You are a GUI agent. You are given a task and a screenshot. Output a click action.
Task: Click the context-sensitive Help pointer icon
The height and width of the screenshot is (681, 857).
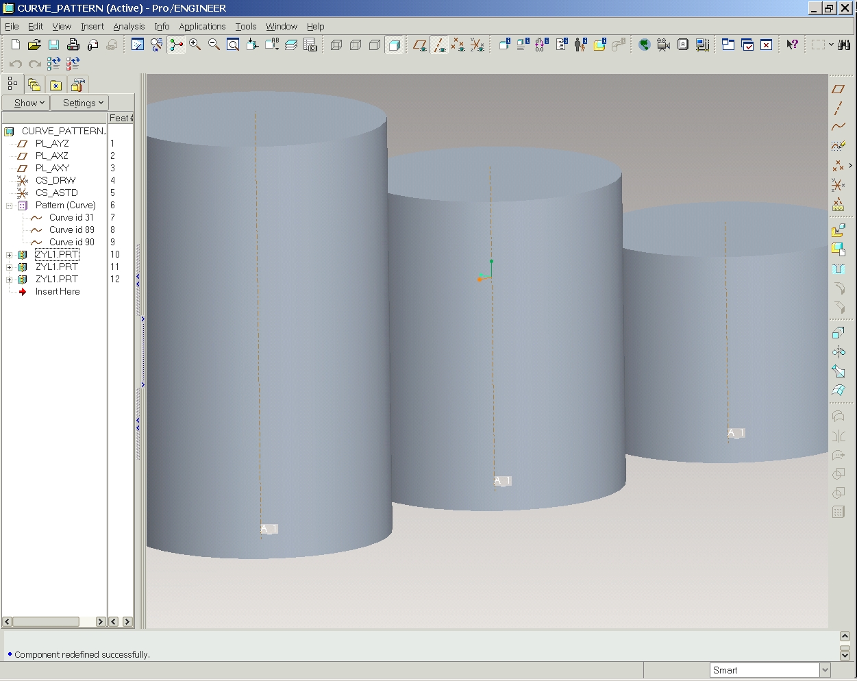pyautogui.click(x=792, y=45)
